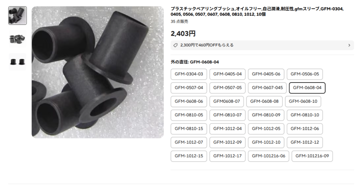Screen dimensions: 359x187
Task: Choose variant GFM0608-07
Action: 226,102
